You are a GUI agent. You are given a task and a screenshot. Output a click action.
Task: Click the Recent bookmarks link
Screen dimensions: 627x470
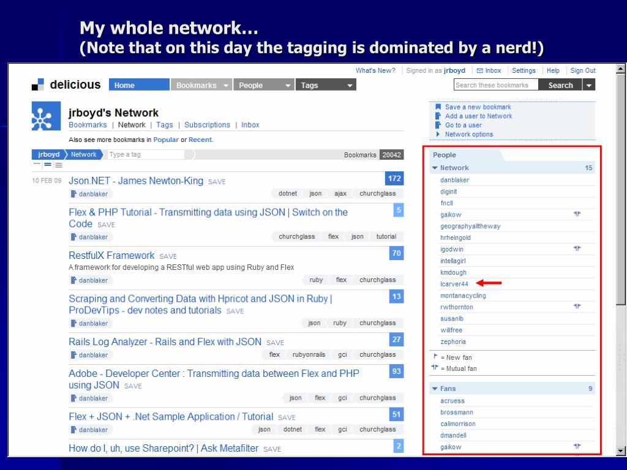pyautogui.click(x=200, y=140)
